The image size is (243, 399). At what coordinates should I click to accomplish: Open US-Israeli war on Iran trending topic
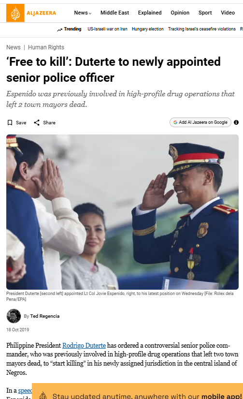point(108,29)
